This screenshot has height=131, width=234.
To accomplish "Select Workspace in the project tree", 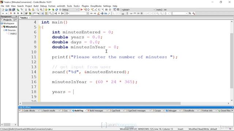I will 9,23.
